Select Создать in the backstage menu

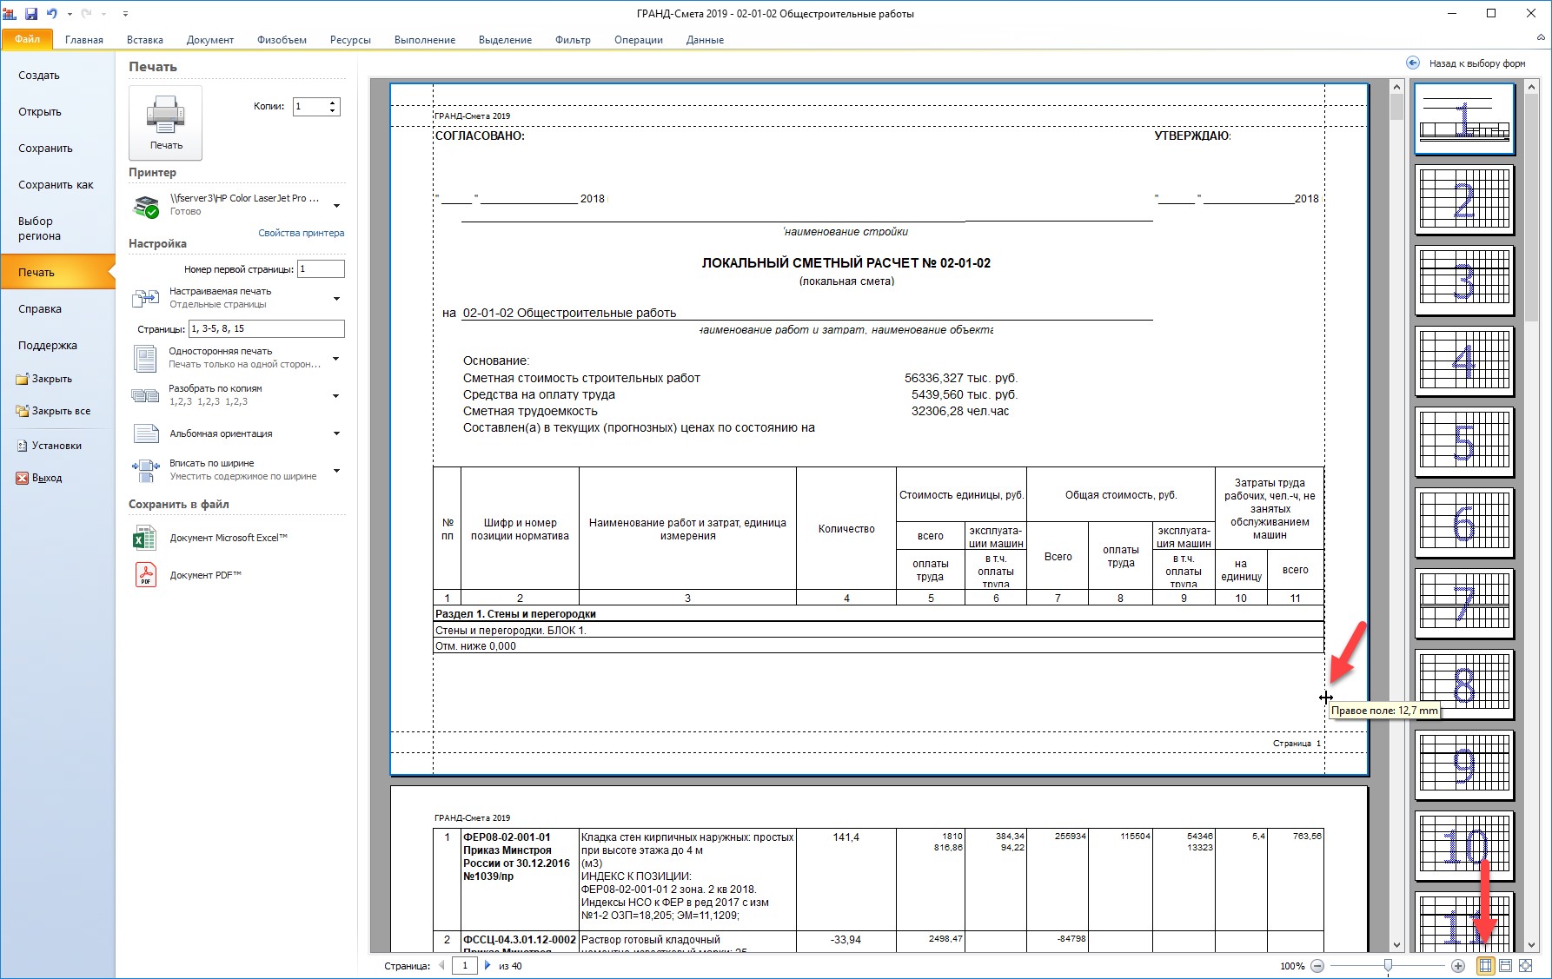click(39, 76)
